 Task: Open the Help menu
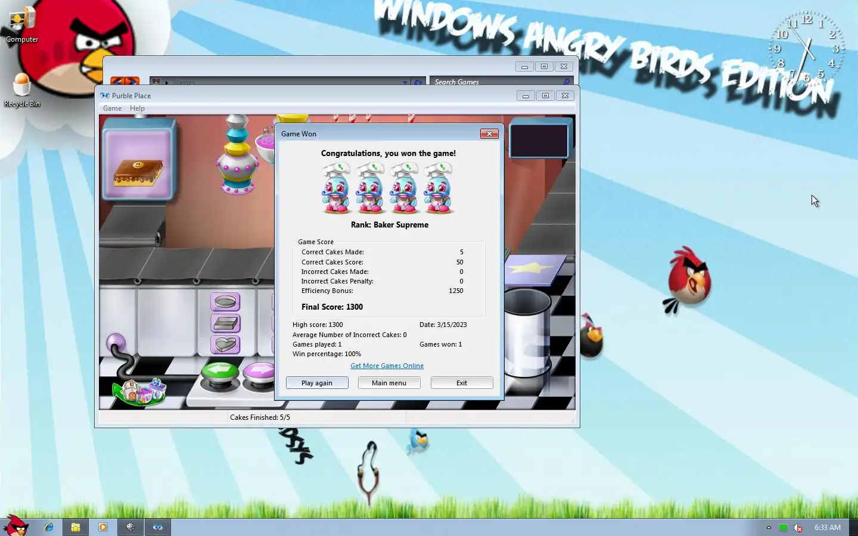point(137,108)
